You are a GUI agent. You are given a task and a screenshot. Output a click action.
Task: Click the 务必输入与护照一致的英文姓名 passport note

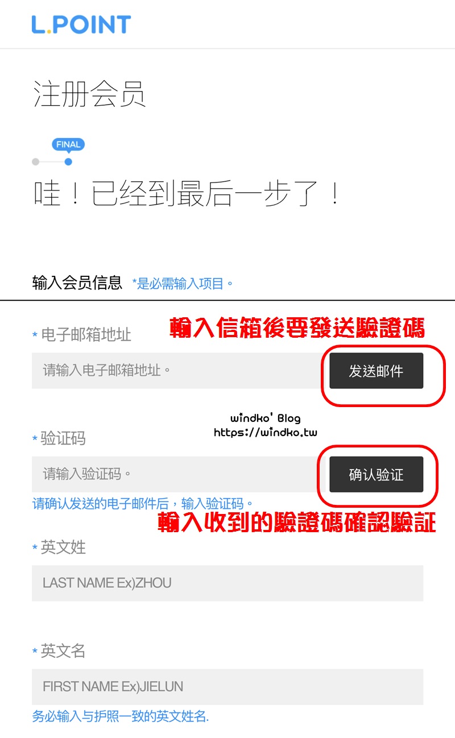point(121,716)
